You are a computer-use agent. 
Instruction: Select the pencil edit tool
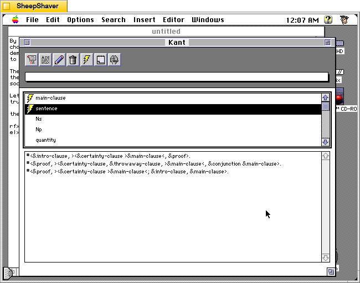pos(59,60)
